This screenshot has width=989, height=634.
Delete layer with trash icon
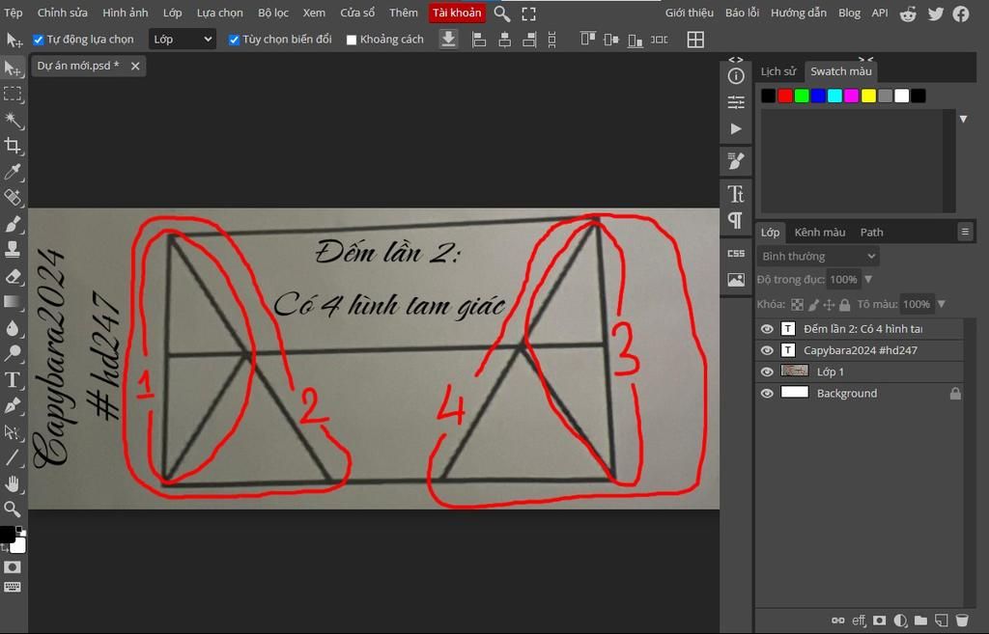[961, 620]
